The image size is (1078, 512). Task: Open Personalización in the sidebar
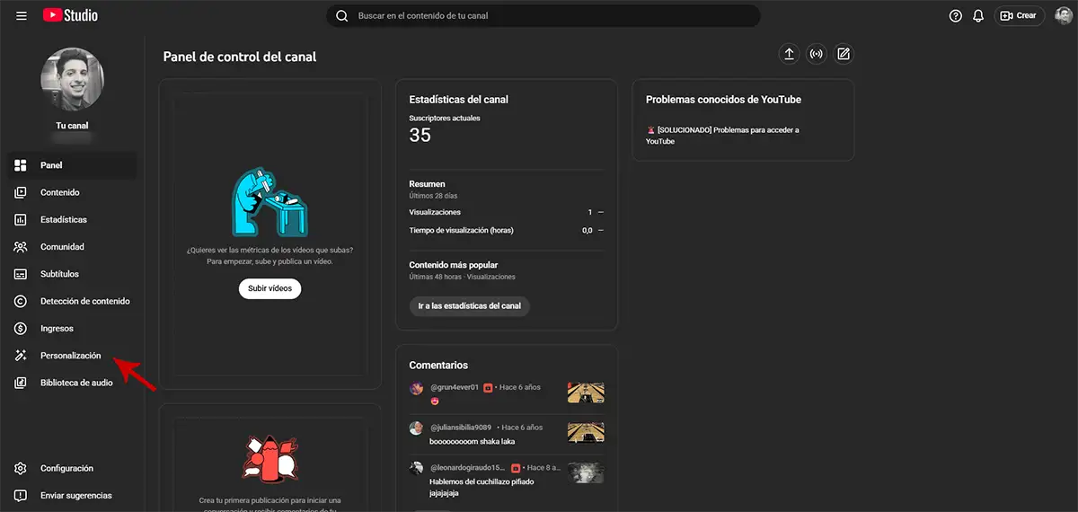point(72,356)
